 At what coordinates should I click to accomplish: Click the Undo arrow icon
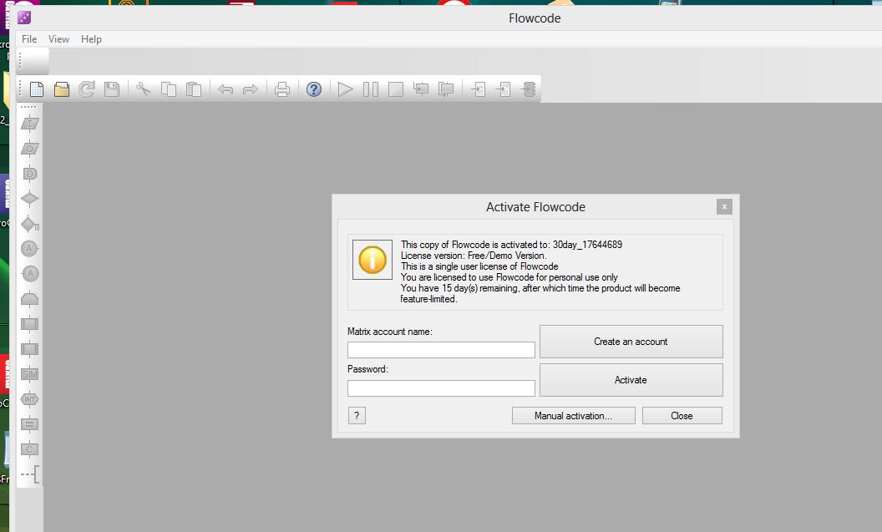[226, 89]
